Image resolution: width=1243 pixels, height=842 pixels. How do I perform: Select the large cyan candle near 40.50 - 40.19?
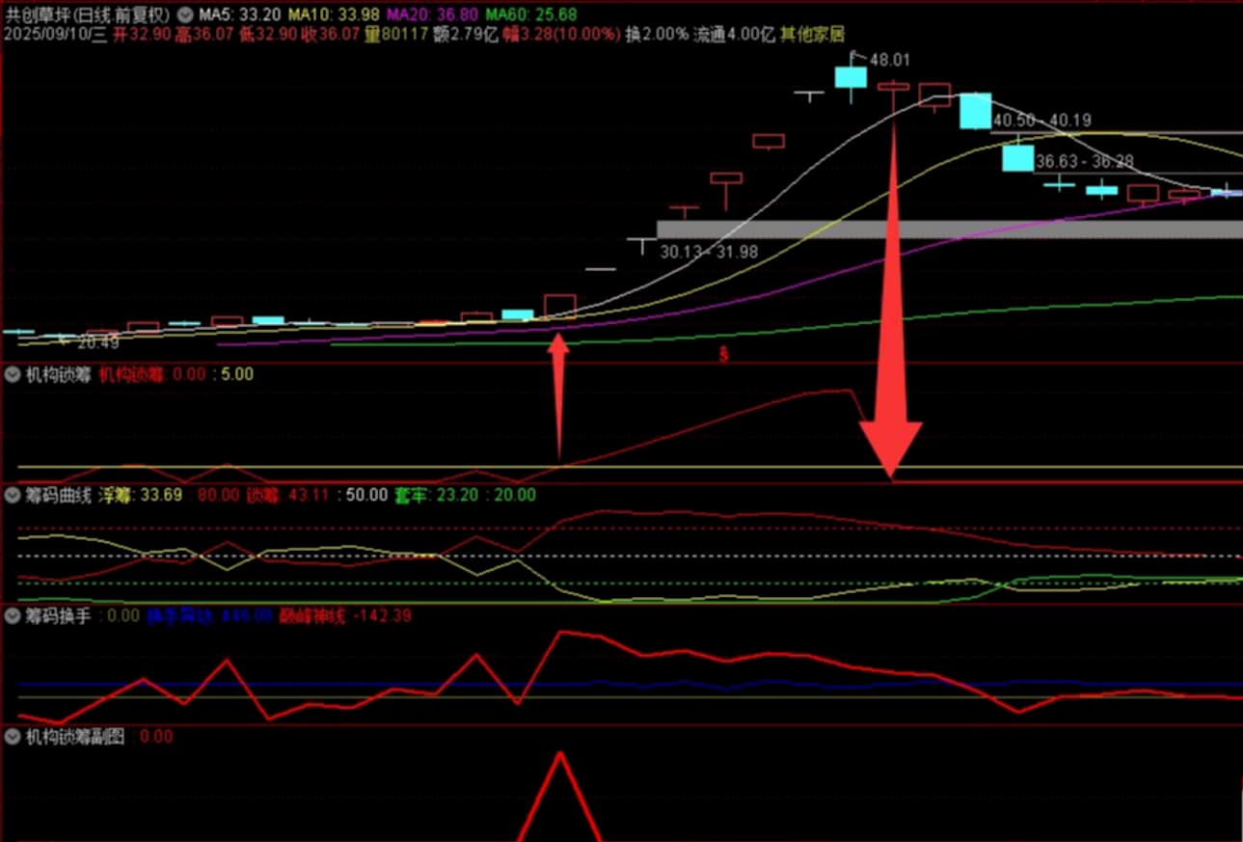click(975, 111)
